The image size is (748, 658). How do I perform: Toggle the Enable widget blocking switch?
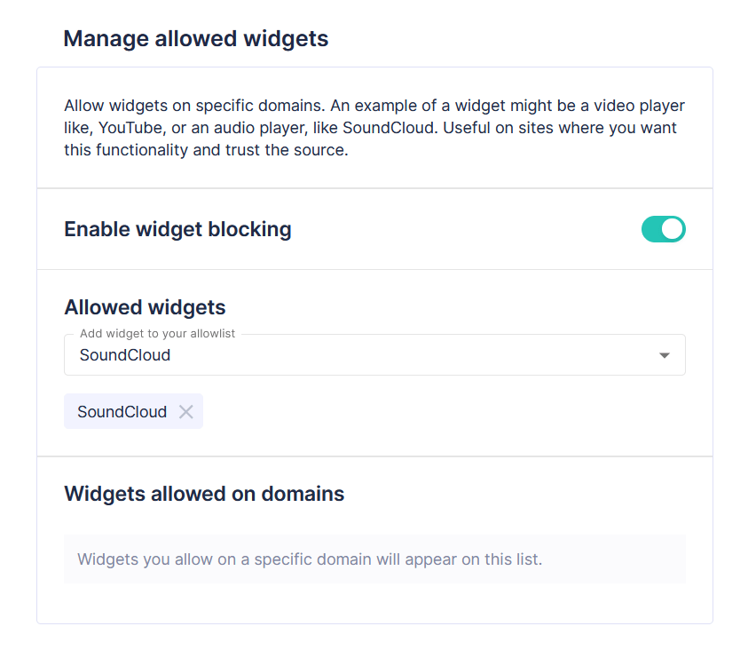[664, 229]
